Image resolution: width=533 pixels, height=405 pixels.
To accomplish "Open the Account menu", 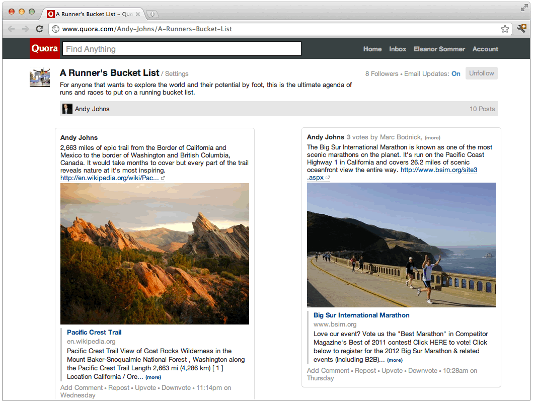I will (485, 49).
